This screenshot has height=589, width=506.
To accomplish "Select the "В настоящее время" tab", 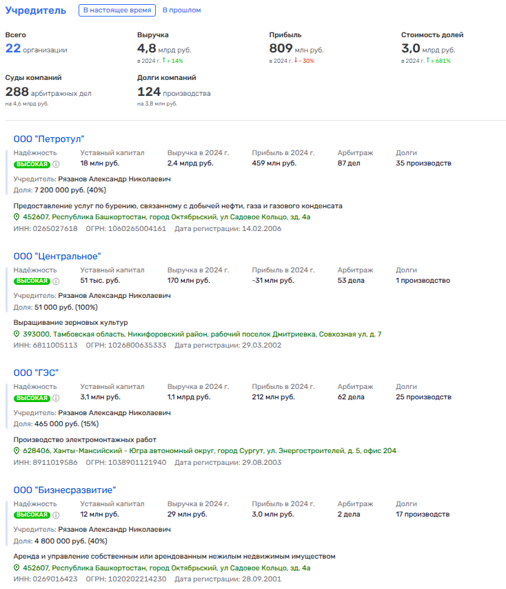I will (116, 10).
